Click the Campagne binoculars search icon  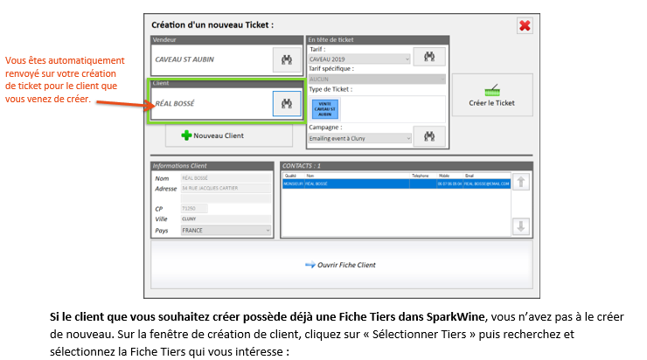(x=429, y=136)
